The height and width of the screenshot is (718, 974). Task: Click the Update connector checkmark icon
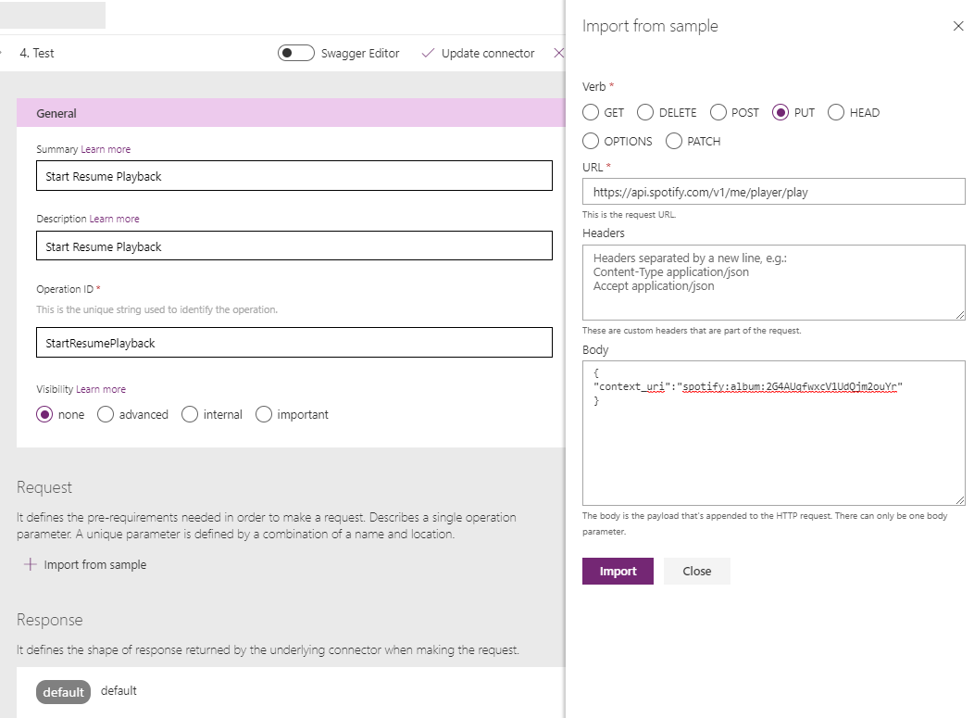click(428, 54)
